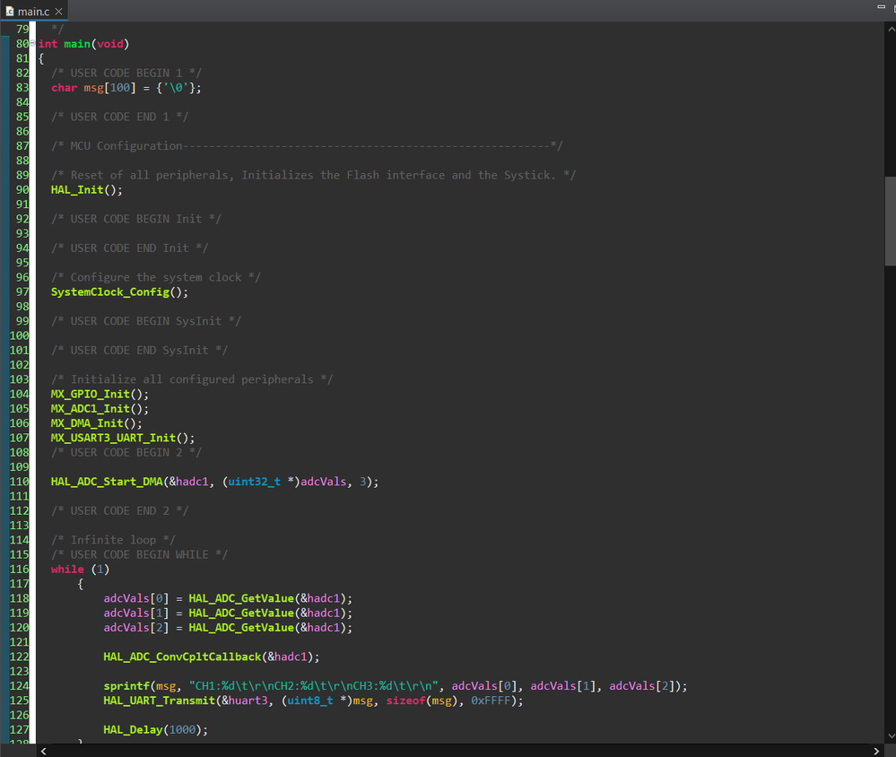Click the horizontal scrollbar left arrow

[43, 752]
